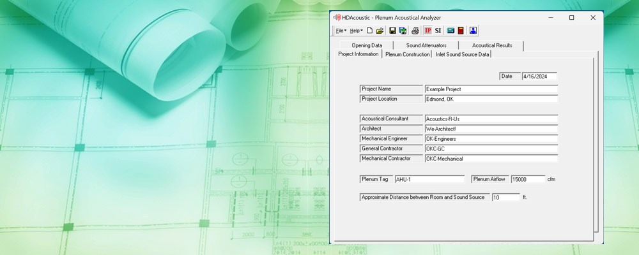The image size is (639, 255).
Task: Open the Plenum Construction tab
Action: coord(407,54)
